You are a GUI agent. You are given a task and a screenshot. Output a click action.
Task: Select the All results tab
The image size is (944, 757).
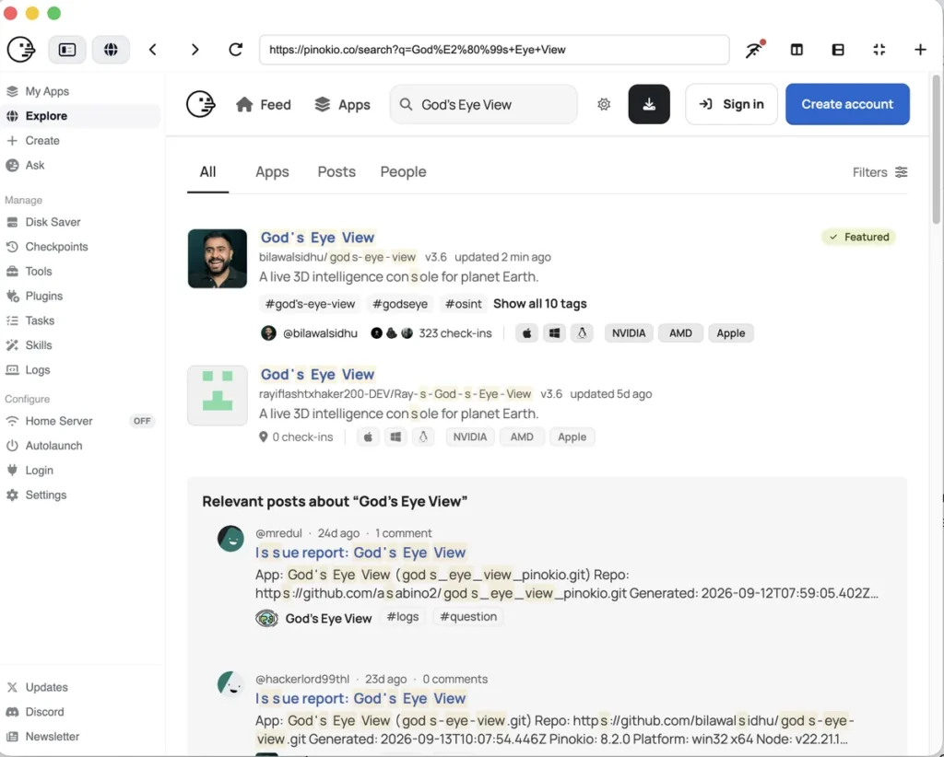coord(207,172)
